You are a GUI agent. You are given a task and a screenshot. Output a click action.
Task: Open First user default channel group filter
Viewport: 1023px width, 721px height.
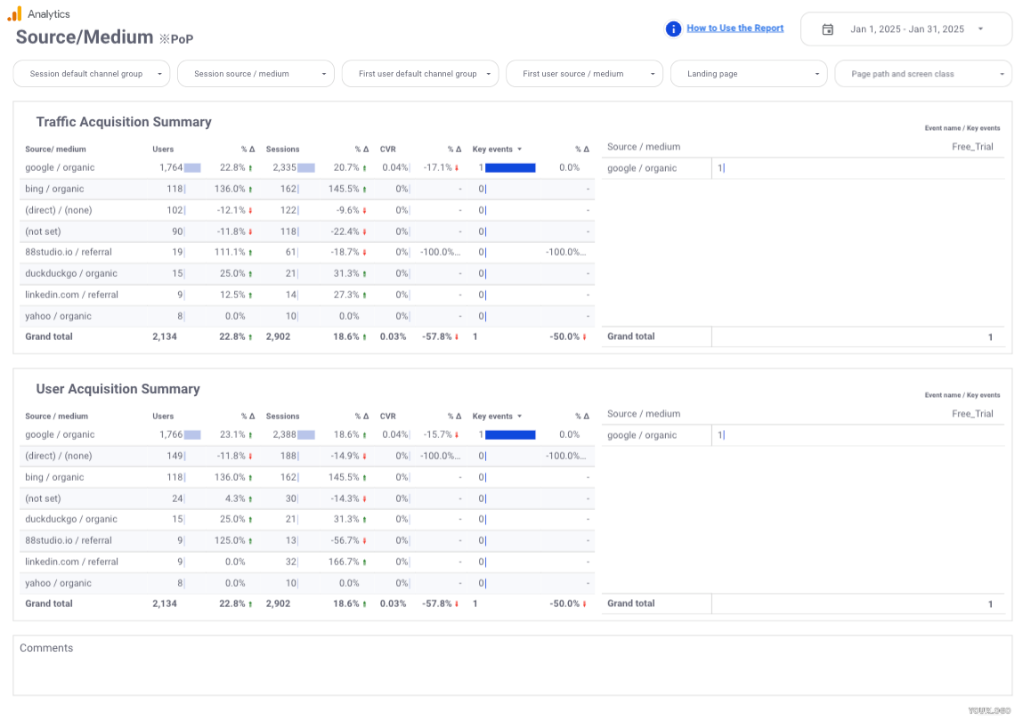click(x=419, y=74)
